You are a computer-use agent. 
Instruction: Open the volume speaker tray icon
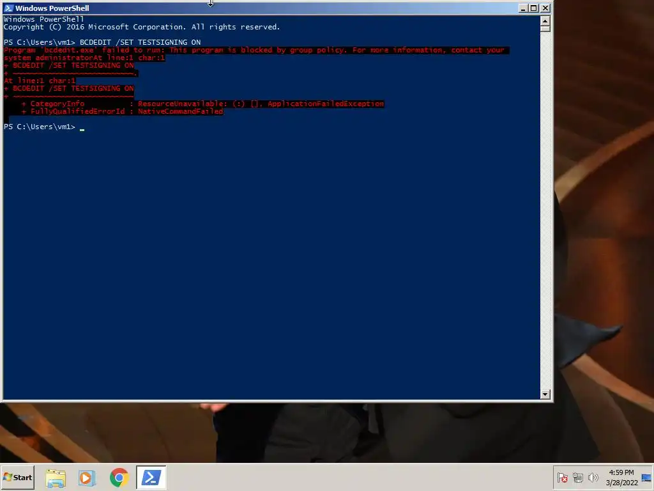point(593,477)
